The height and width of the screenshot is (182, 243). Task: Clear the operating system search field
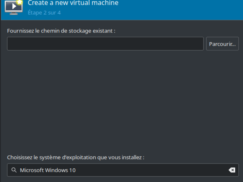[232, 170]
